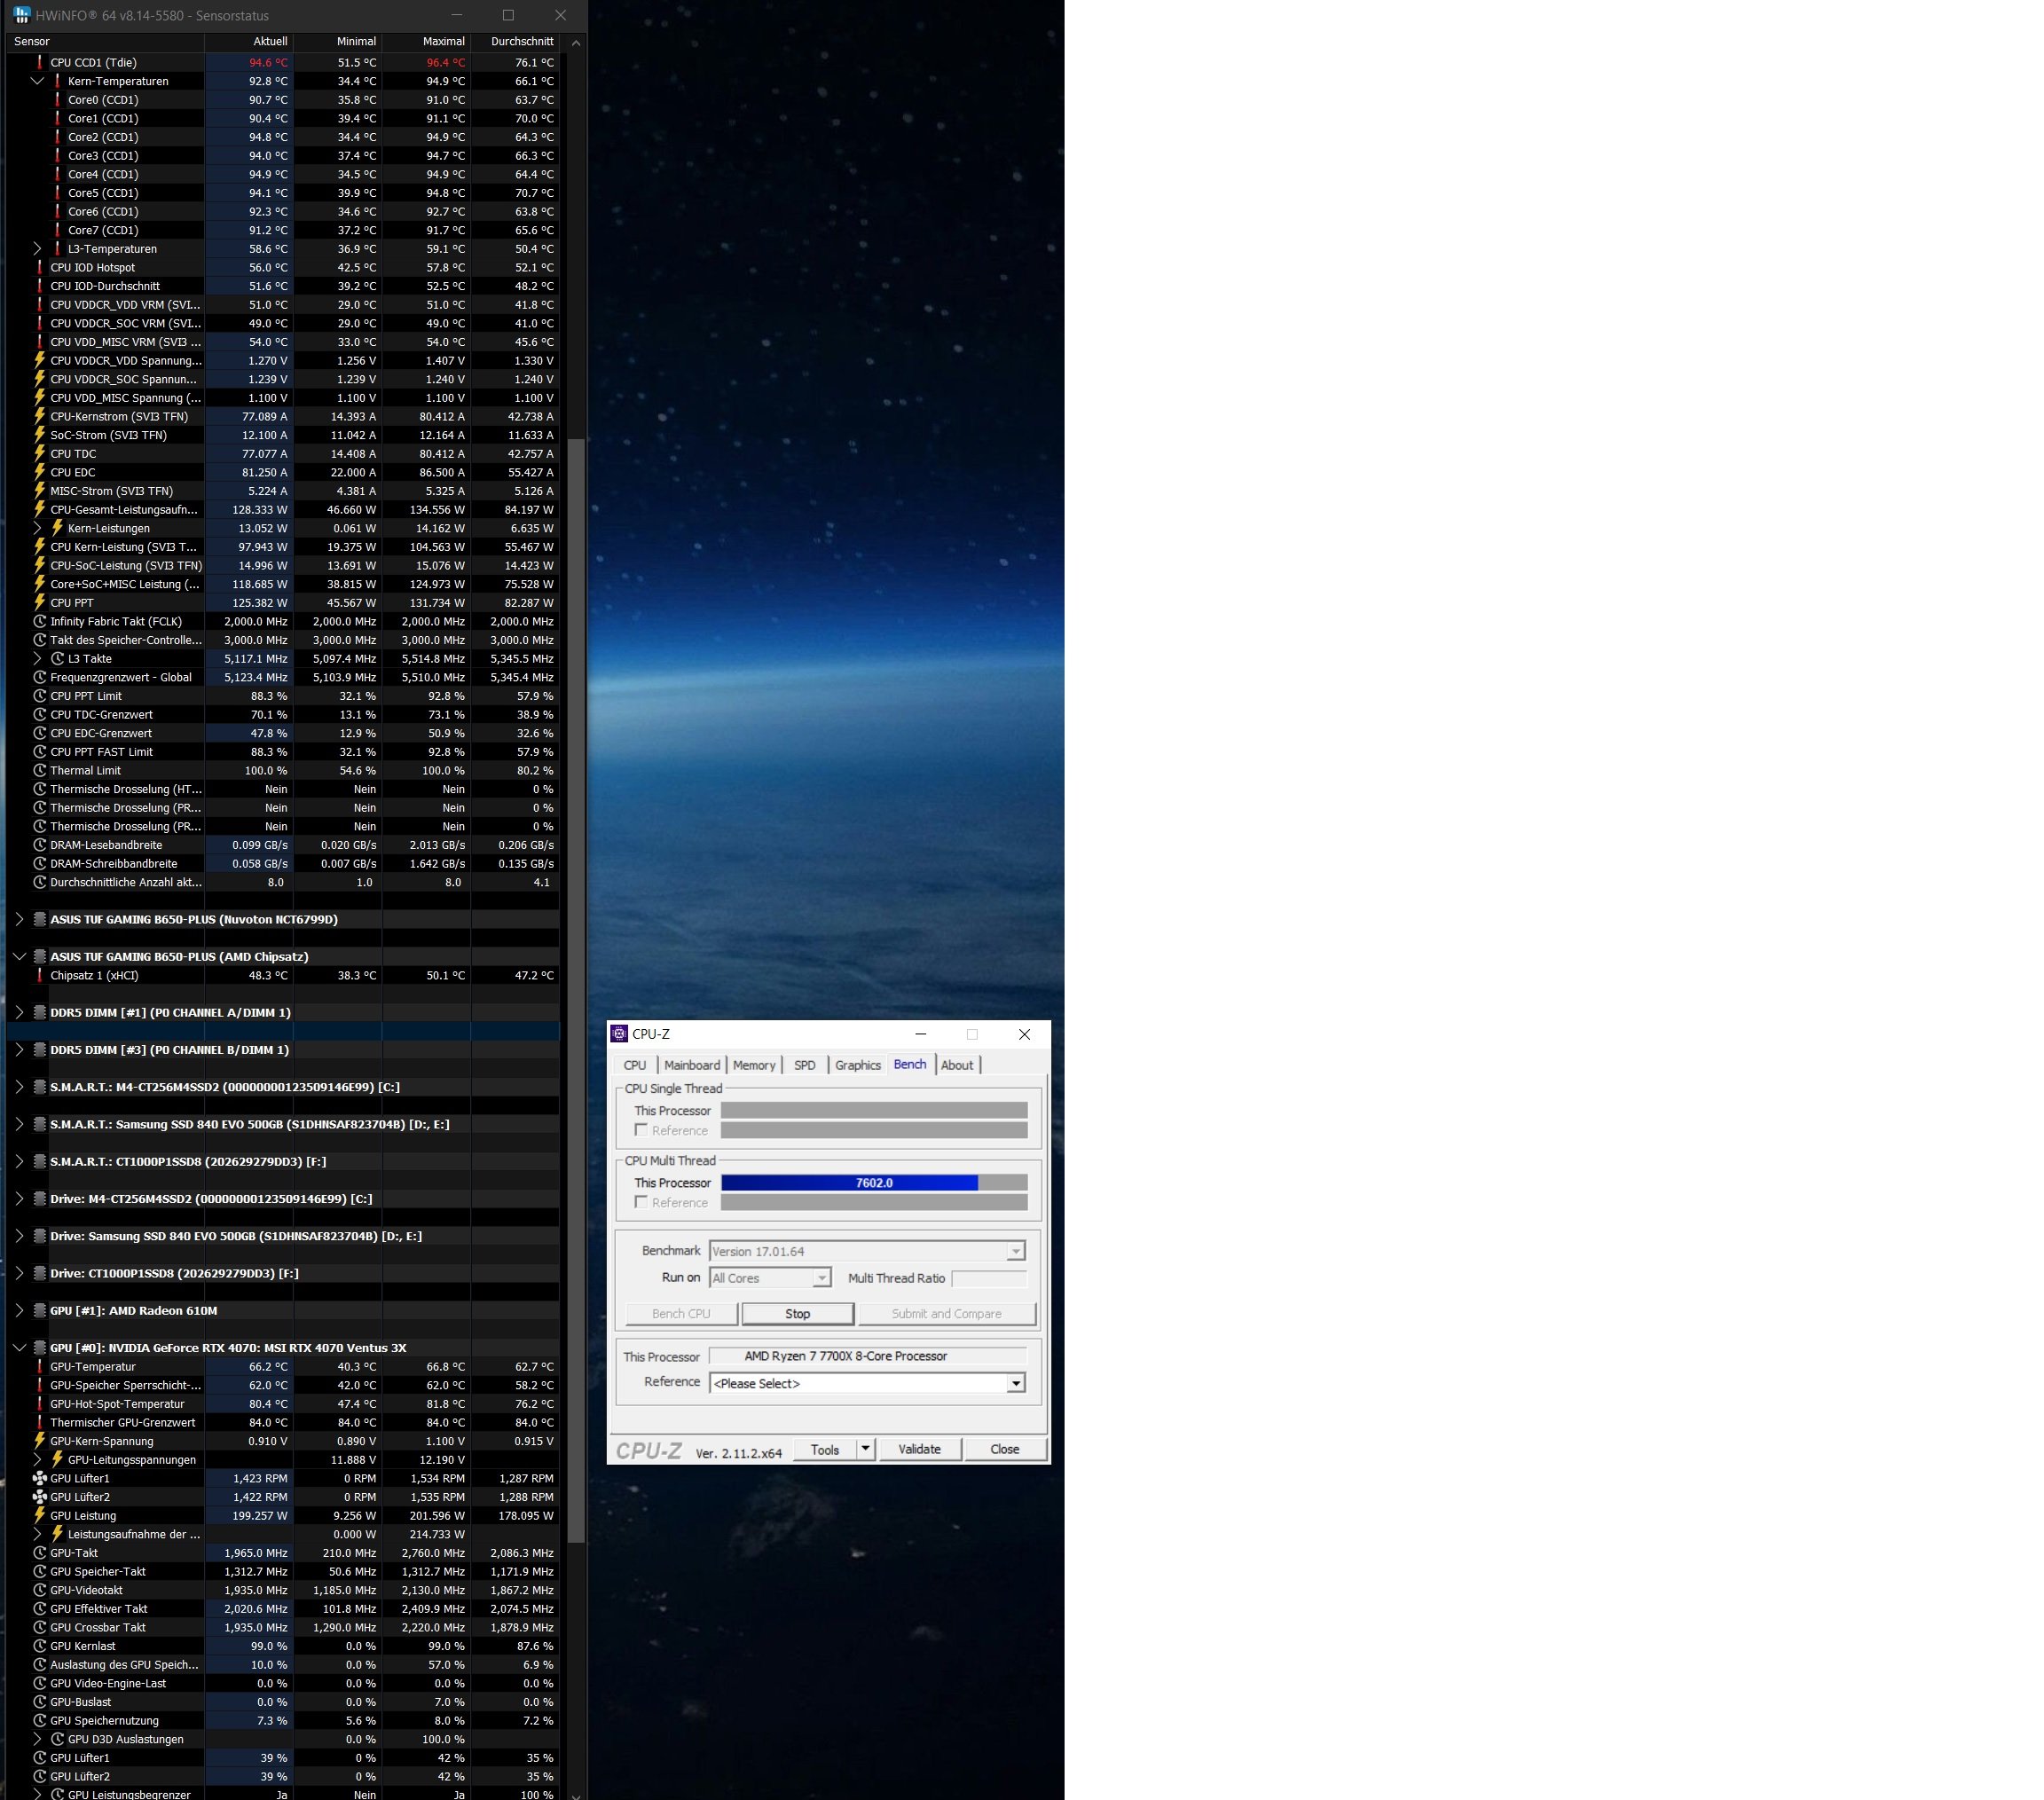Viewport: 2044px width, 1800px height.
Task: Enable the Multi Thread Reference checkbox
Action: (x=641, y=1202)
